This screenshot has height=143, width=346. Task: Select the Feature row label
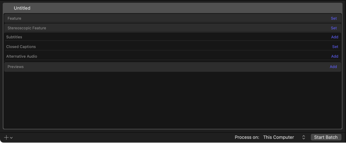pos(14,18)
